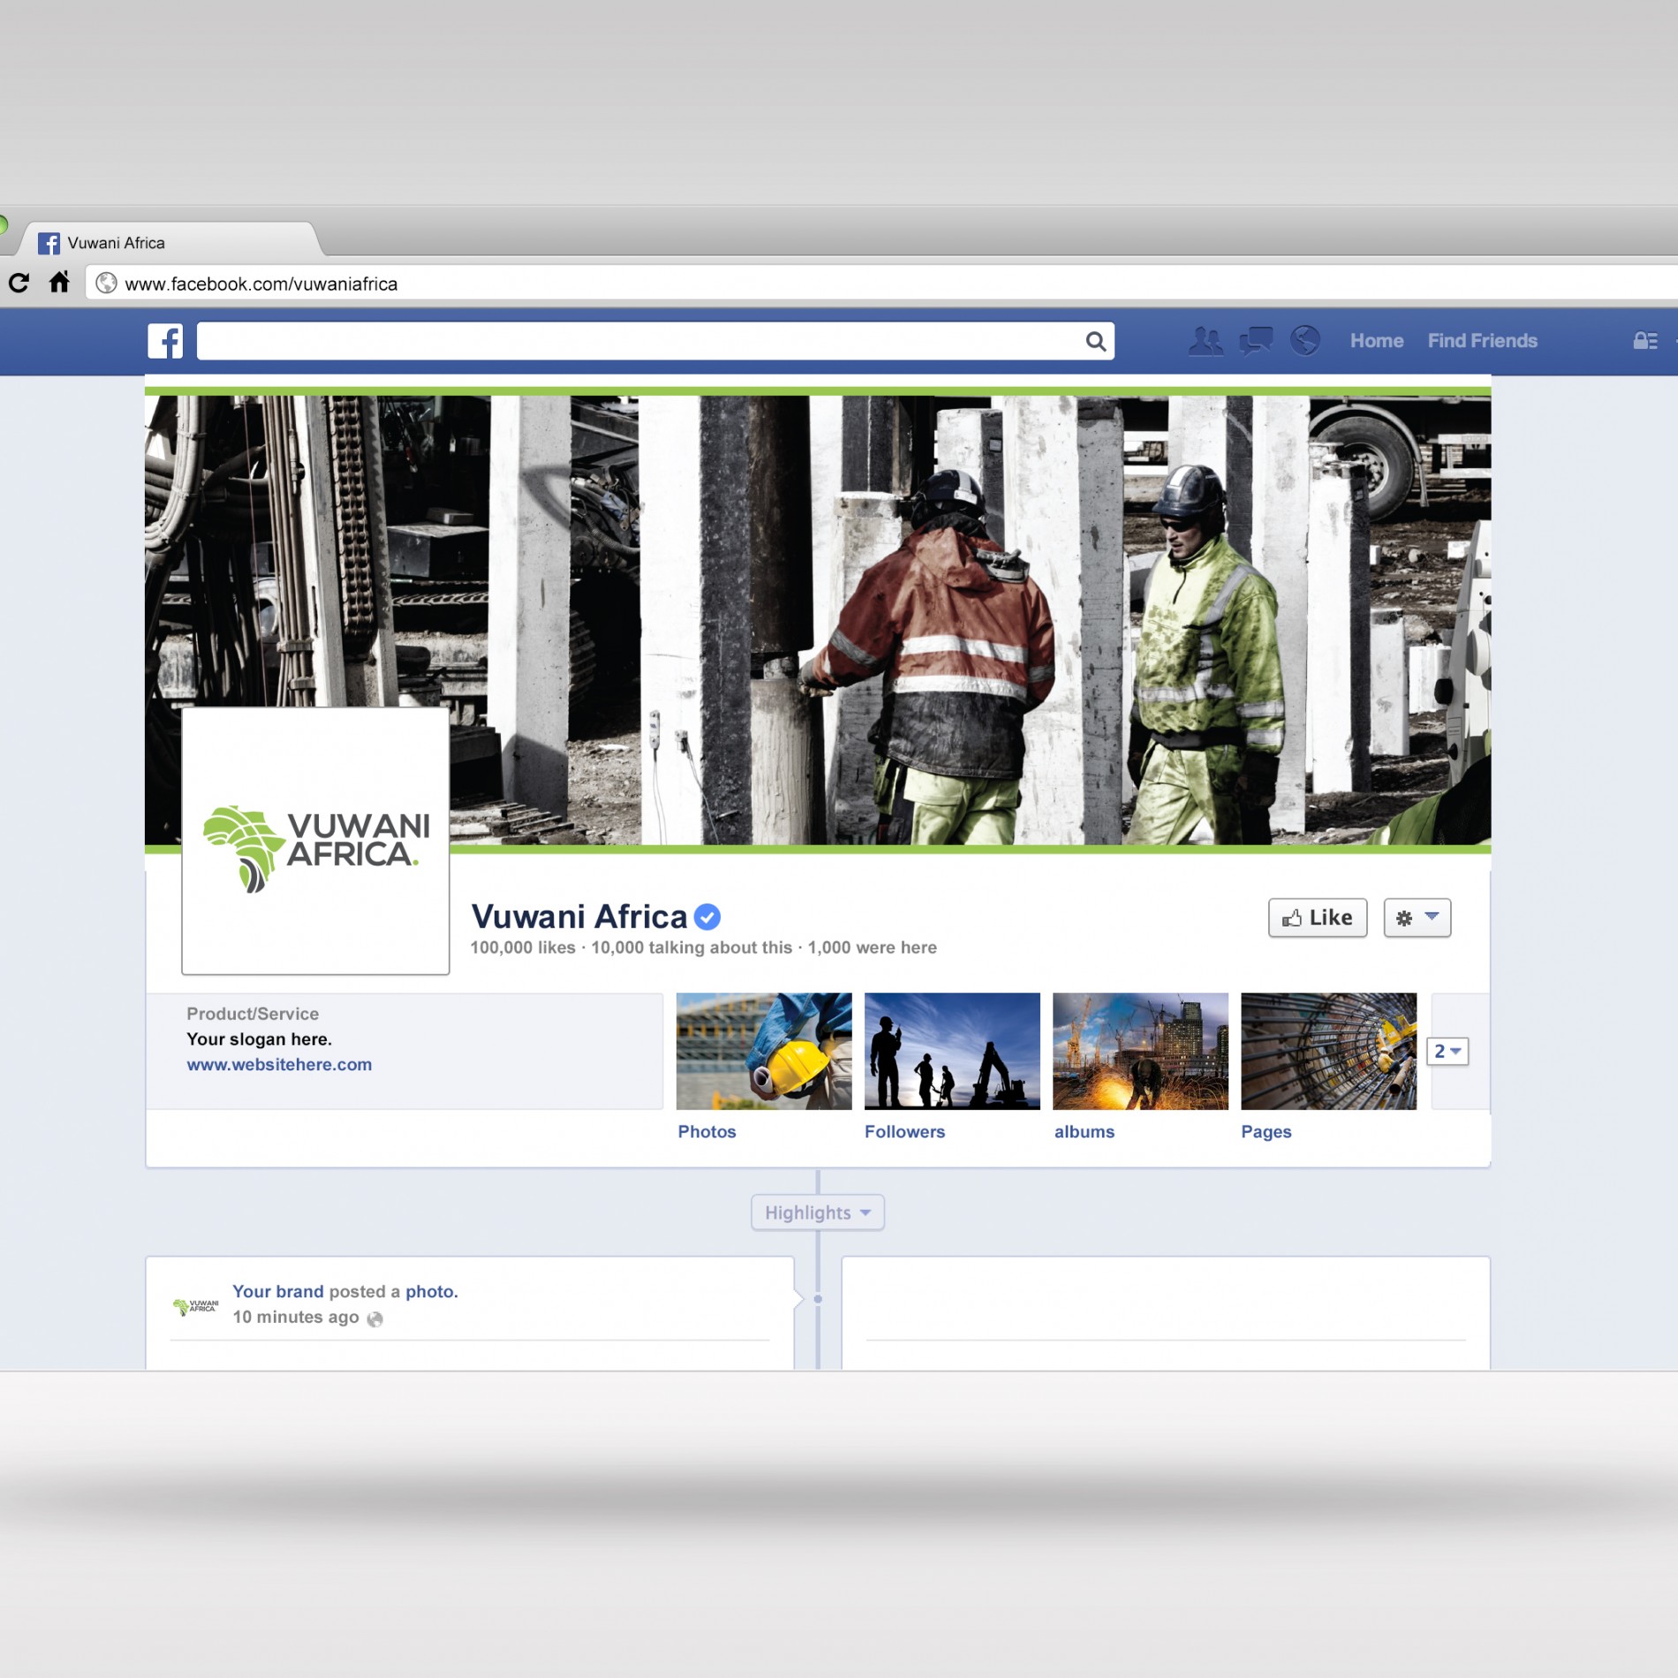Go to Home in the top bar
Screen dimensions: 1678x1678
pyautogui.click(x=1376, y=341)
